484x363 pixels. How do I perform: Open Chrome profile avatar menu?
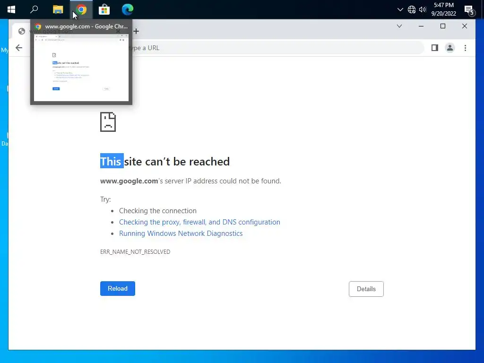point(450,48)
